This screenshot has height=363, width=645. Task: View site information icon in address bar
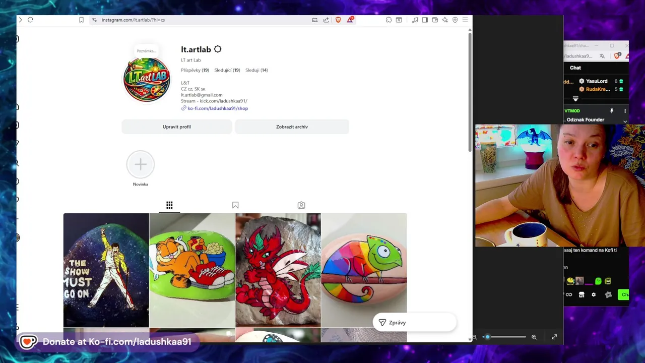(94, 20)
